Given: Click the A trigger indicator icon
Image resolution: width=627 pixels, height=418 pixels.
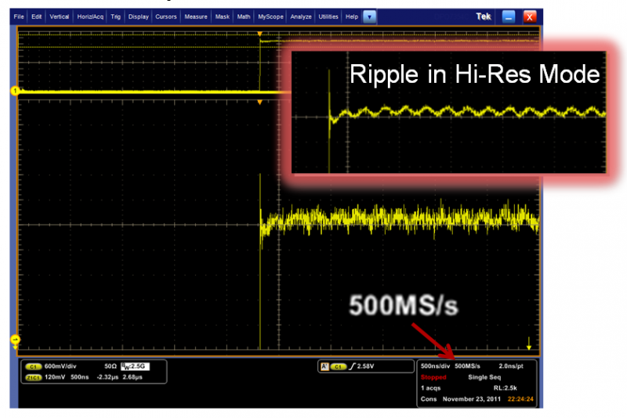Looking at the screenshot, I should [x=323, y=366].
